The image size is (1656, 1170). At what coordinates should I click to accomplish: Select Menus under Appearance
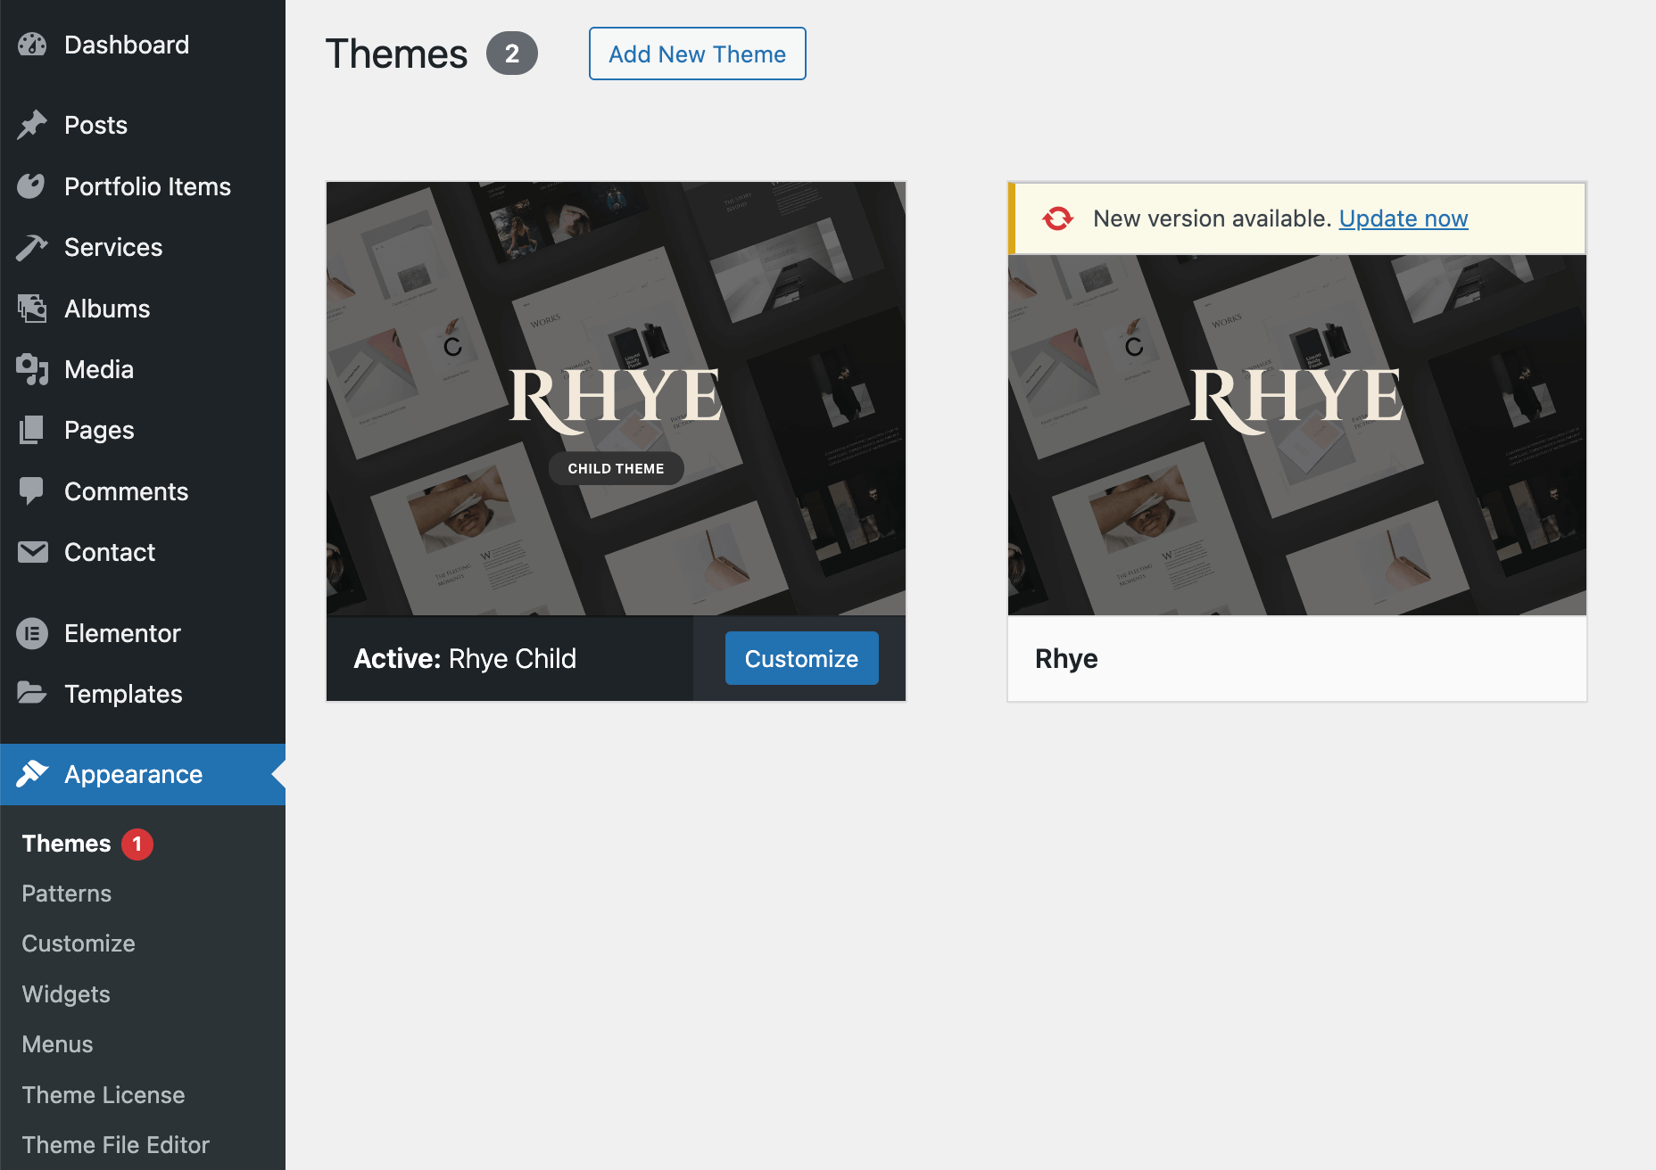pos(57,1044)
